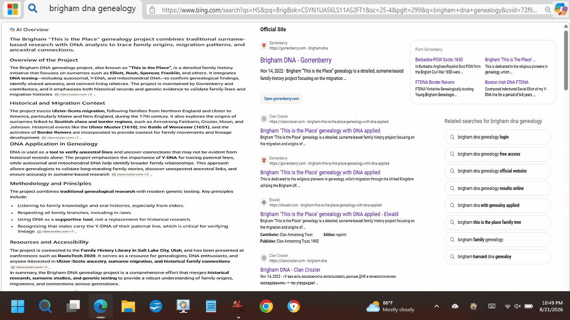Click the Microsoft logo at the top left

13,9
